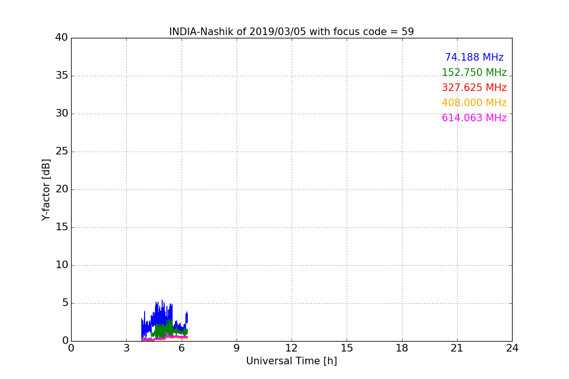Select the 614.063 MHz legend label
The image size is (569, 379).
474,118
